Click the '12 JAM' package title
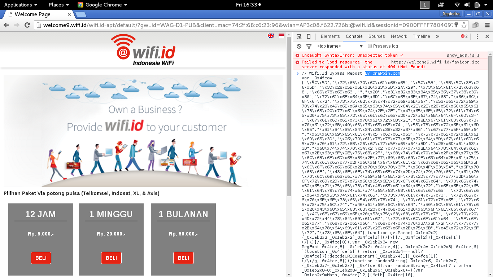The height and width of the screenshot is (277, 493). click(x=41, y=214)
